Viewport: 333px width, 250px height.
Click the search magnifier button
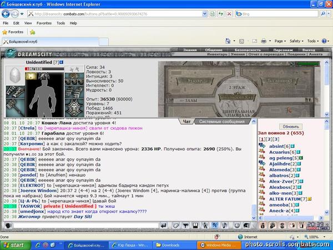[323, 14]
